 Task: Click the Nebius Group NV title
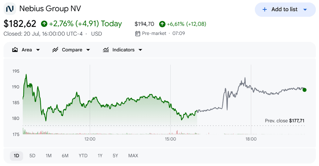tap(50, 8)
